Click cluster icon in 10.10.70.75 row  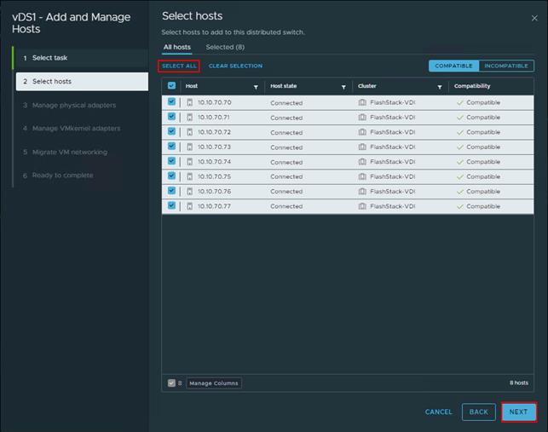[362, 176]
